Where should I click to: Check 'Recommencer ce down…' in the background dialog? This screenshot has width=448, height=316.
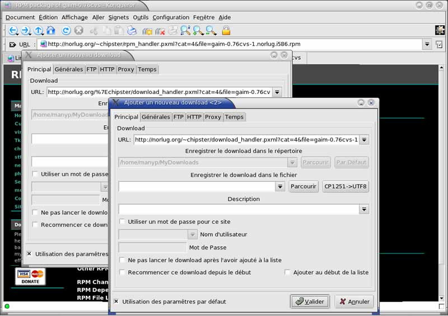[x=35, y=225]
